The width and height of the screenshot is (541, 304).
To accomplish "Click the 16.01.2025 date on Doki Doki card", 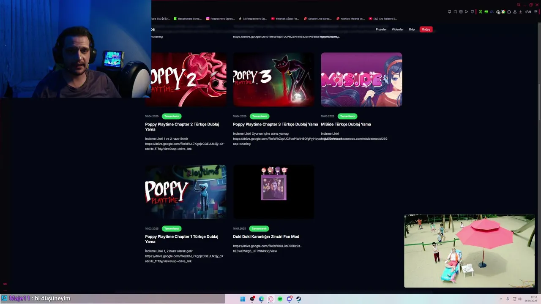I will [239, 228].
